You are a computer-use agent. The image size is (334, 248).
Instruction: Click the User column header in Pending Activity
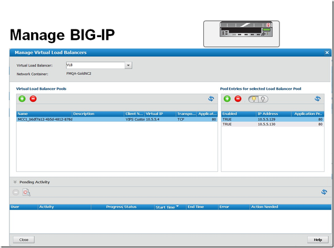coord(24,207)
